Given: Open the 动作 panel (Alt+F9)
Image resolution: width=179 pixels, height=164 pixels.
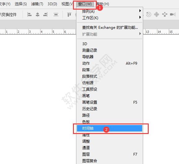Looking at the screenshot, I should pyautogui.click(x=109, y=63).
